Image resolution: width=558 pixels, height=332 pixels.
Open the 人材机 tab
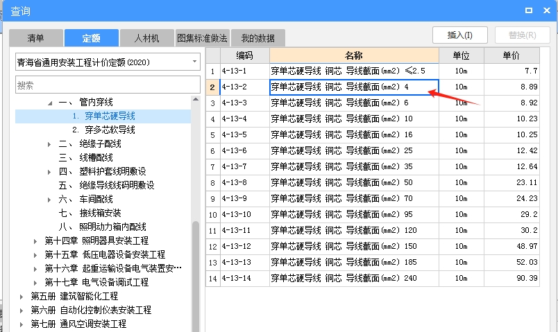coord(146,38)
